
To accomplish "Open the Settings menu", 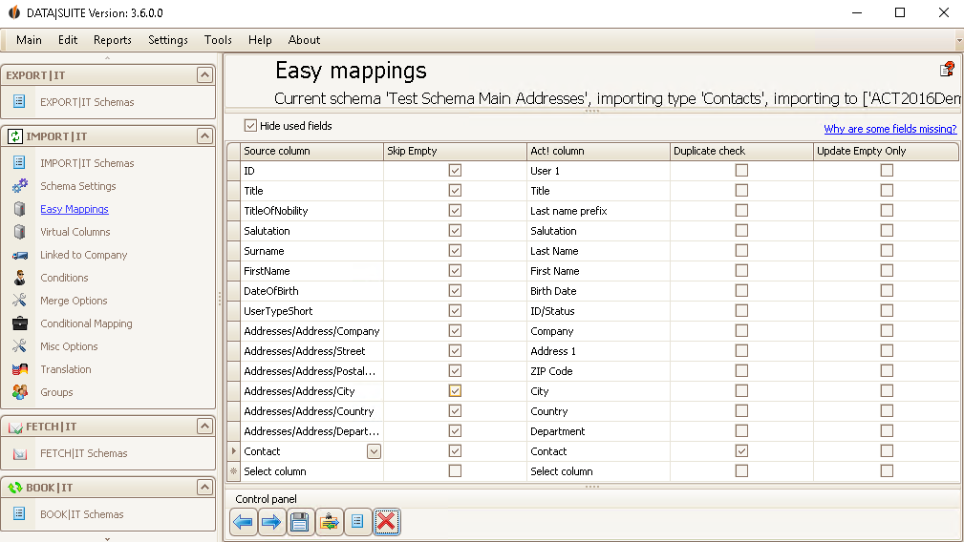I will pyautogui.click(x=168, y=40).
